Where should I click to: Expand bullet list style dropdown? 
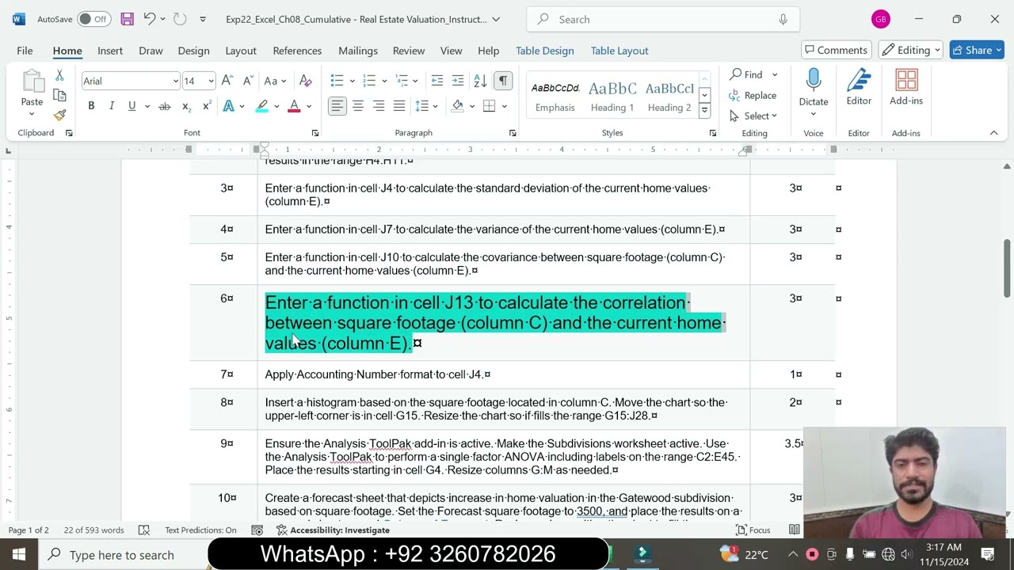352,81
